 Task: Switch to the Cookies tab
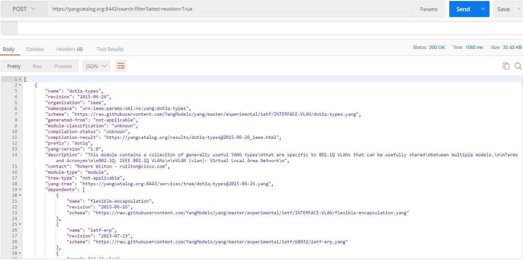pyautogui.click(x=35, y=49)
